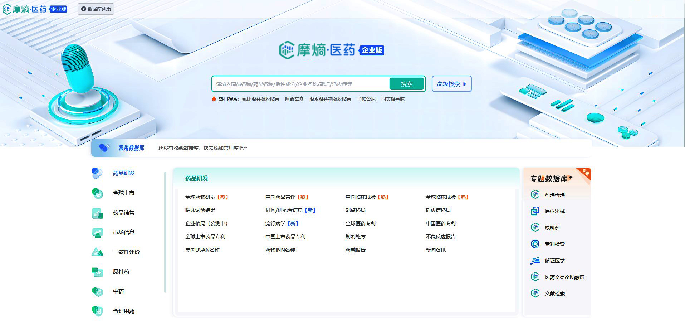Image resolution: width=685 pixels, height=329 pixels.
Task: Click the 循证医学 icon
Action: tap(535, 261)
